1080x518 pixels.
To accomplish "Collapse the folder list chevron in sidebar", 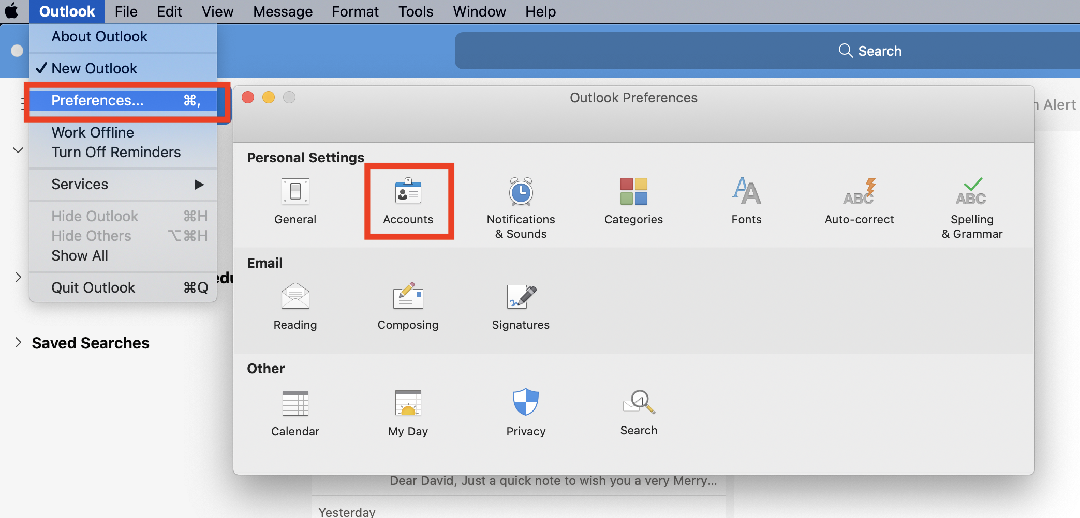I will pyautogui.click(x=18, y=150).
